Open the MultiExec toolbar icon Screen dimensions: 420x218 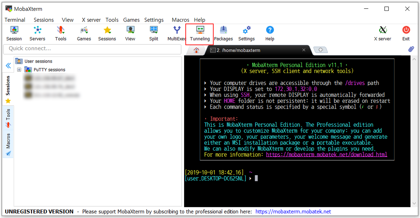(x=177, y=34)
